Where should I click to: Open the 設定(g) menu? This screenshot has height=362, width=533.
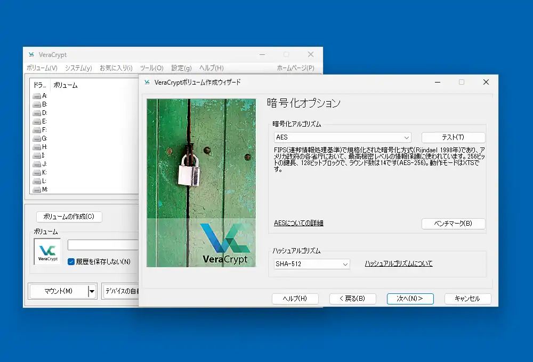tap(181, 68)
